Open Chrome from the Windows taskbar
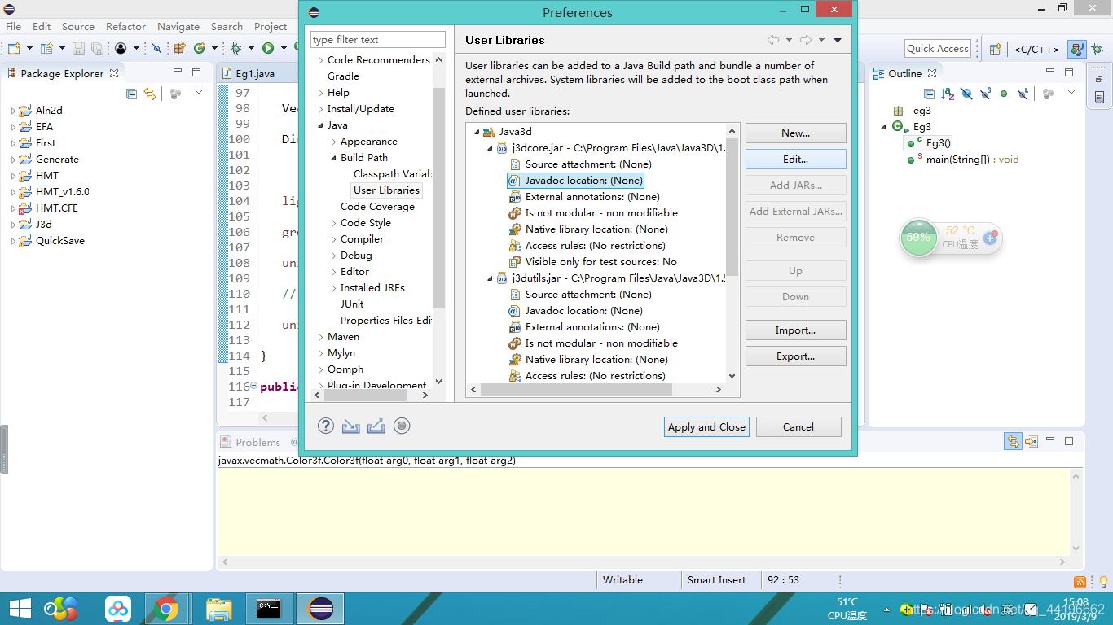 [166, 608]
